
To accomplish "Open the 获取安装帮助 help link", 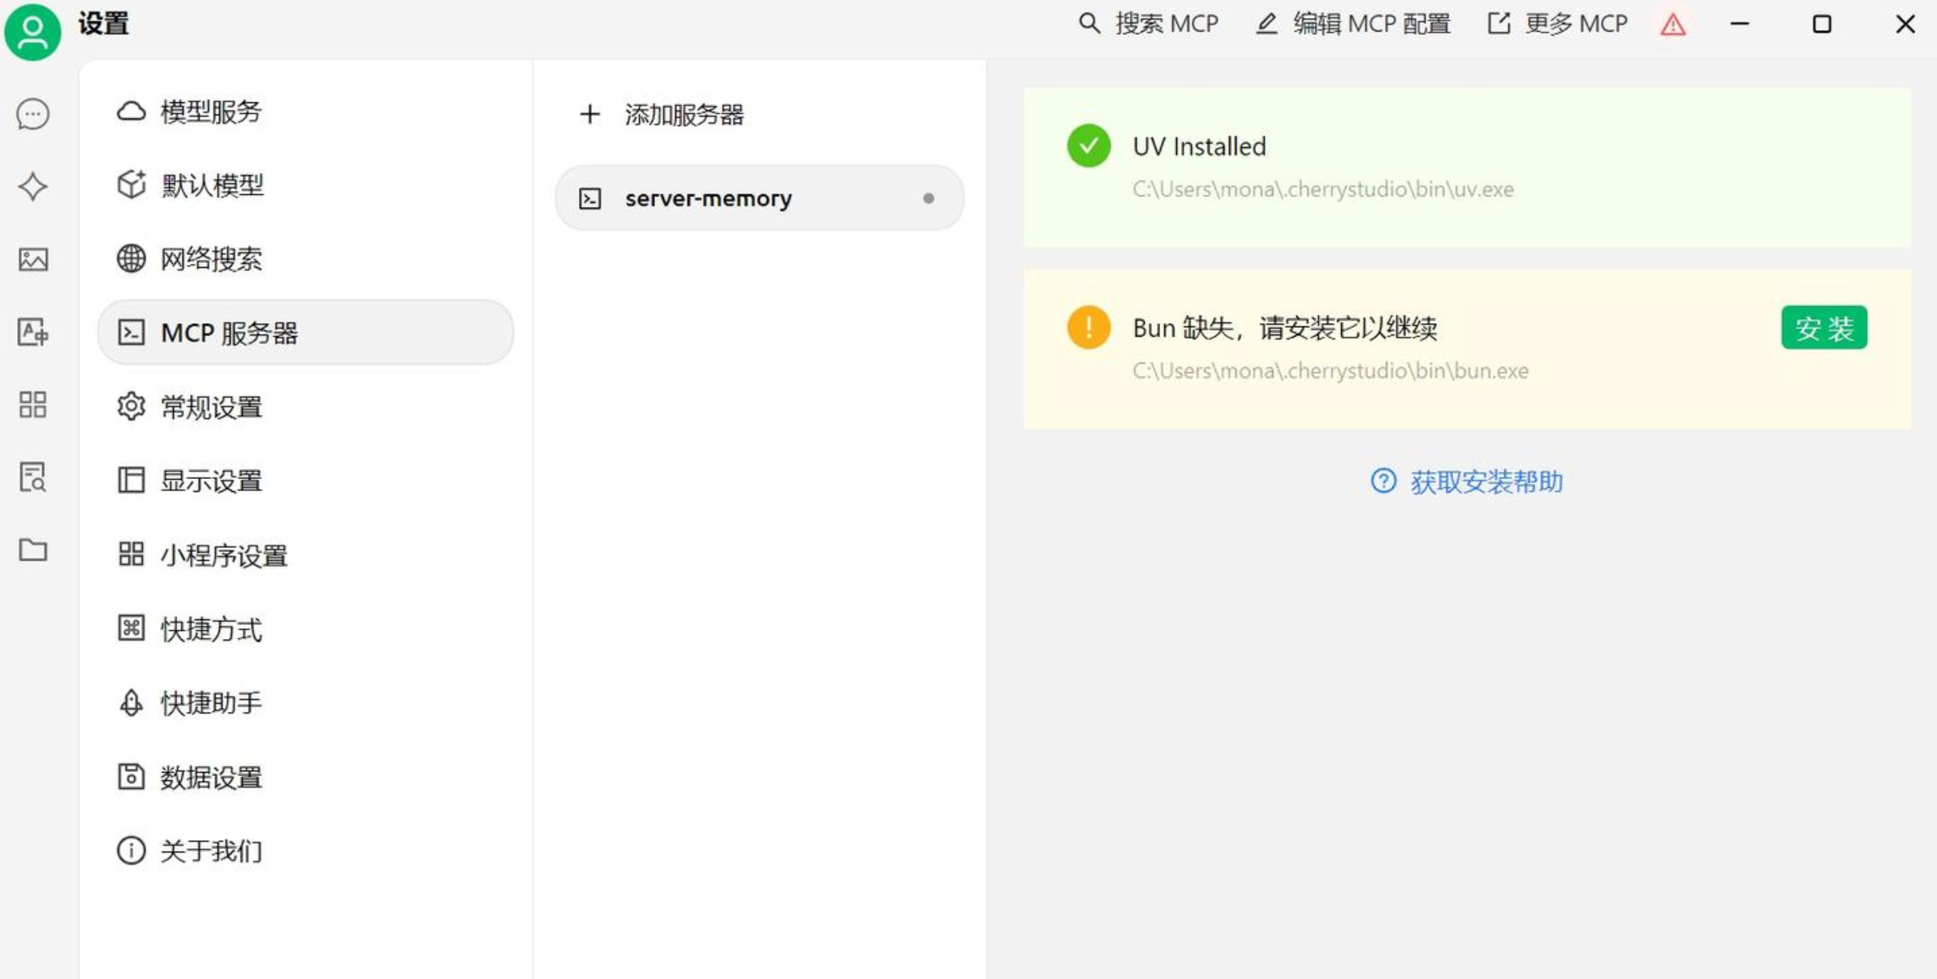I will [x=1467, y=482].
